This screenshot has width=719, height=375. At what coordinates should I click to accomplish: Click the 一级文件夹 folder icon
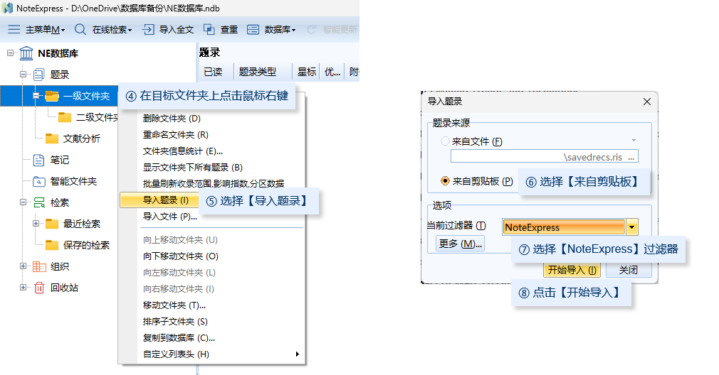(x=52, y=96)
